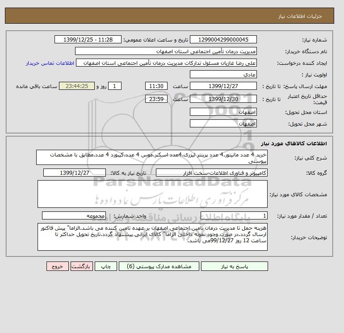Viewport: 344px width, 333px height.
Task: Open 'اطلاعات تماس خریدار' contact link
Action: pyautogui.click(x=50, y=63)
